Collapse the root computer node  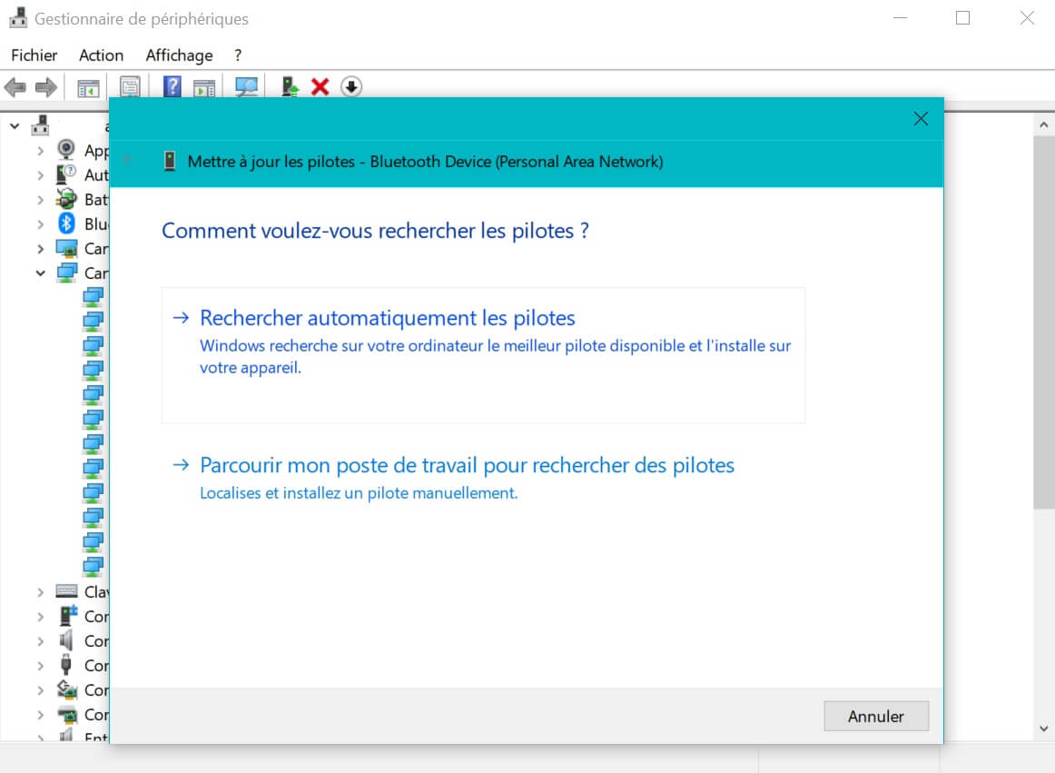15,126
